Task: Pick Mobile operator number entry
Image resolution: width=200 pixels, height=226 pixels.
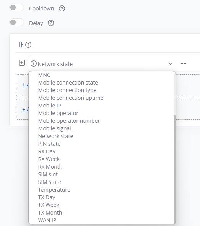Action: 69,121
